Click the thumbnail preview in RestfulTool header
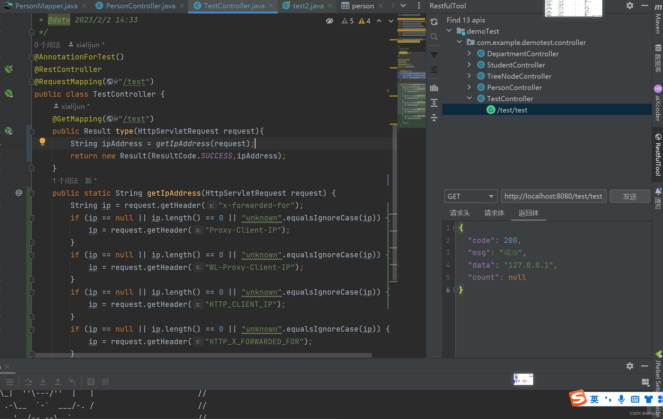Screen dimensions: 663x419 [573, 8]
